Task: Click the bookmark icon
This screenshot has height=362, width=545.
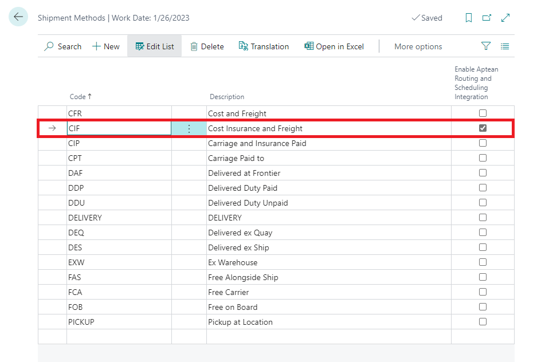Action: point(469,18)
